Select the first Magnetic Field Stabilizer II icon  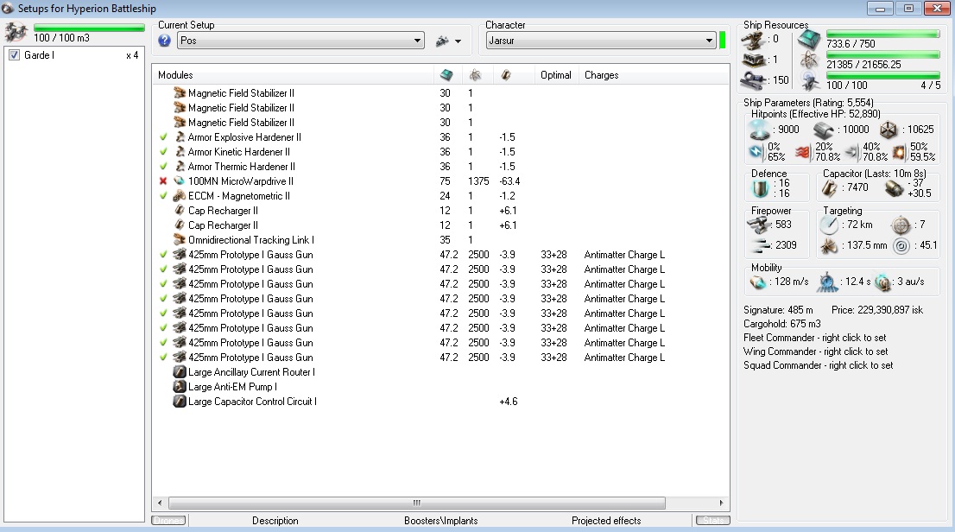point(180,93)
